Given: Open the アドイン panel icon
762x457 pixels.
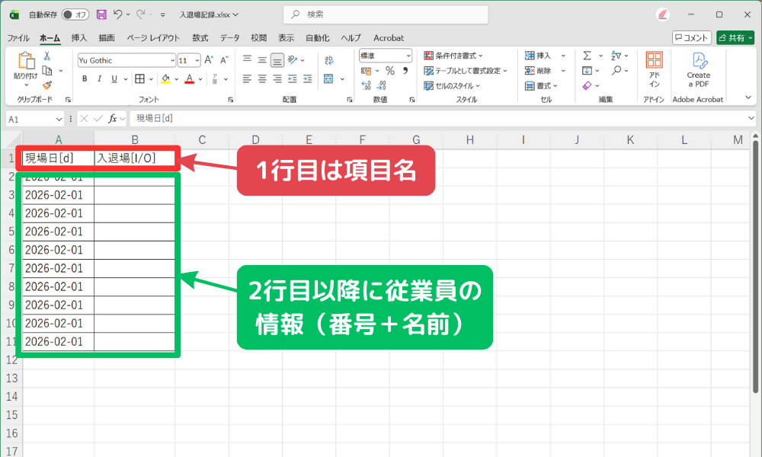Looking at the screenshot, I should (654, 61).
